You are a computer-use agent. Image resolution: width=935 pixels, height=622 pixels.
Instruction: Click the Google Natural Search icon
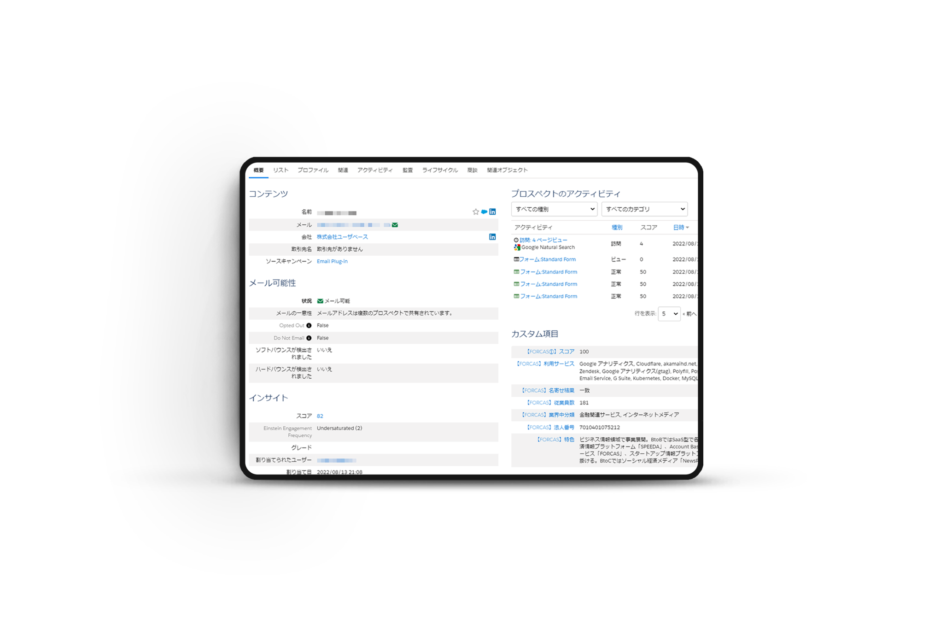[517, 247]
